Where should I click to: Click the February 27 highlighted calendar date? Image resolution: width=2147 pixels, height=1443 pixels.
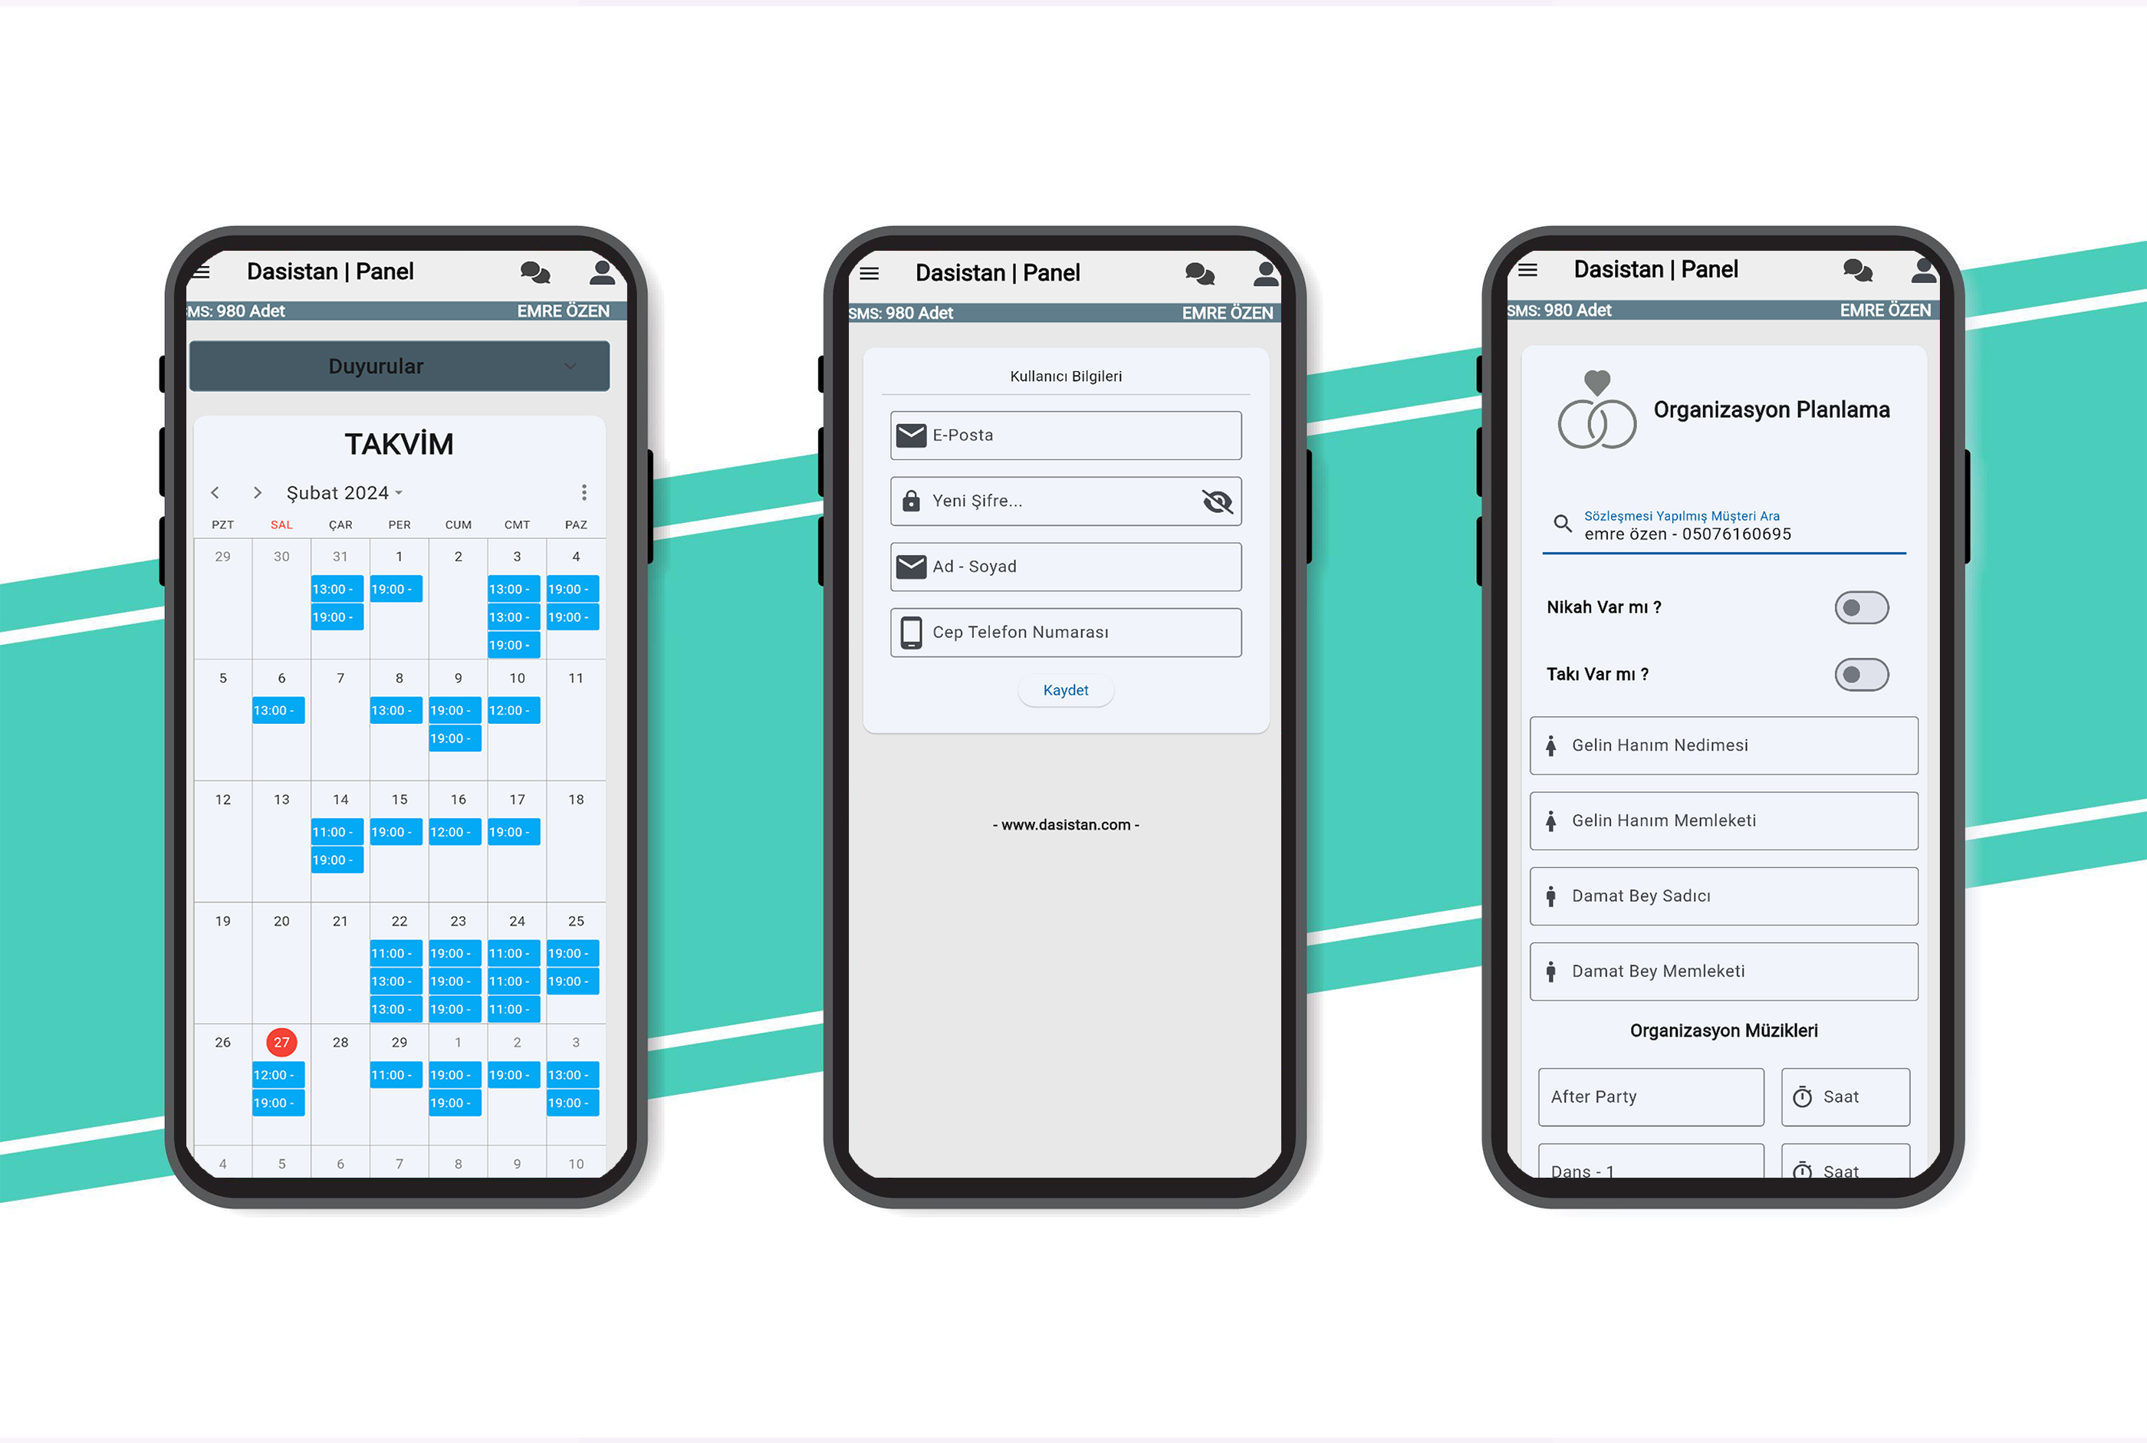click(x=285, y=1039)
